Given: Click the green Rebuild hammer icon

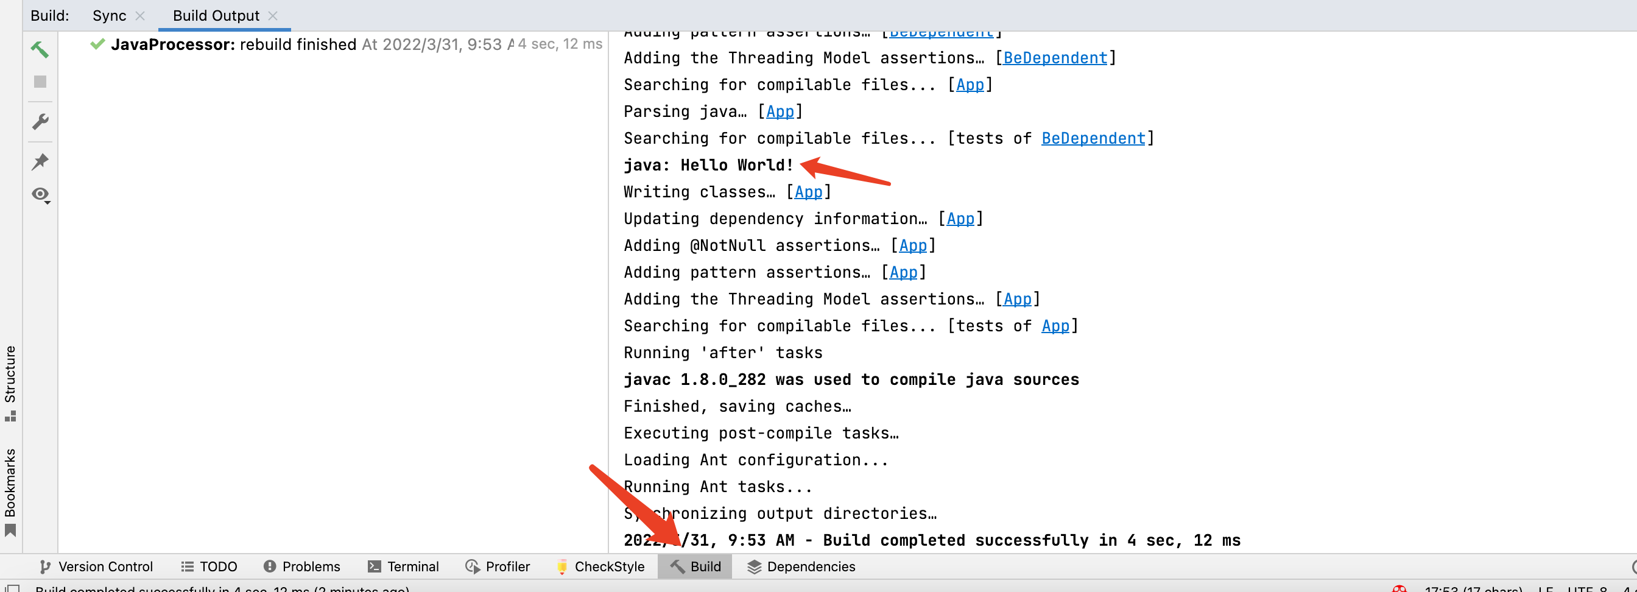Looking at the screenshot, I should (x=40, y=49).
